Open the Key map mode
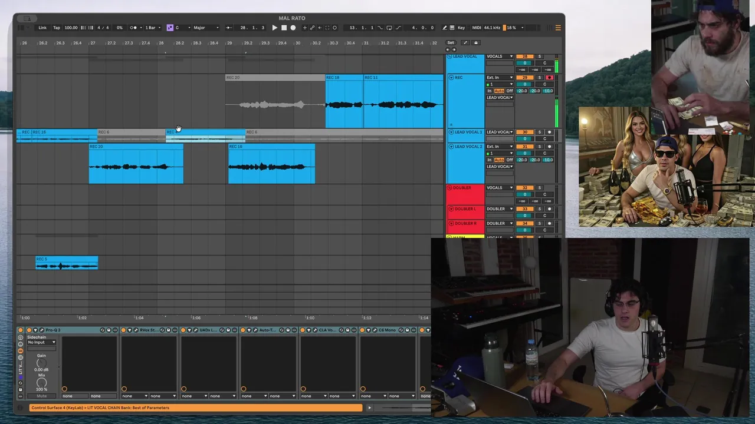Screen dimensions: 755x424 point(461,28)
